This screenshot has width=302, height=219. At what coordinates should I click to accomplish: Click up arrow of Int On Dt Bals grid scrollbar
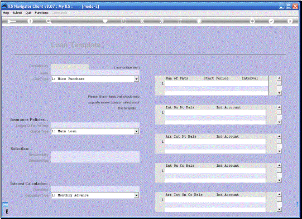point(279,107)
